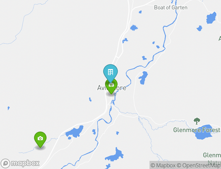Click the elongated lake east of Aviemore
The width and height of the screenshot is (221, 169).
(x=143, y=78)
